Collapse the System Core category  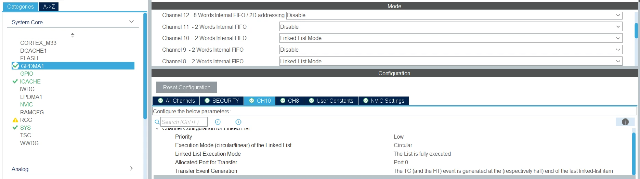point(131,22)
